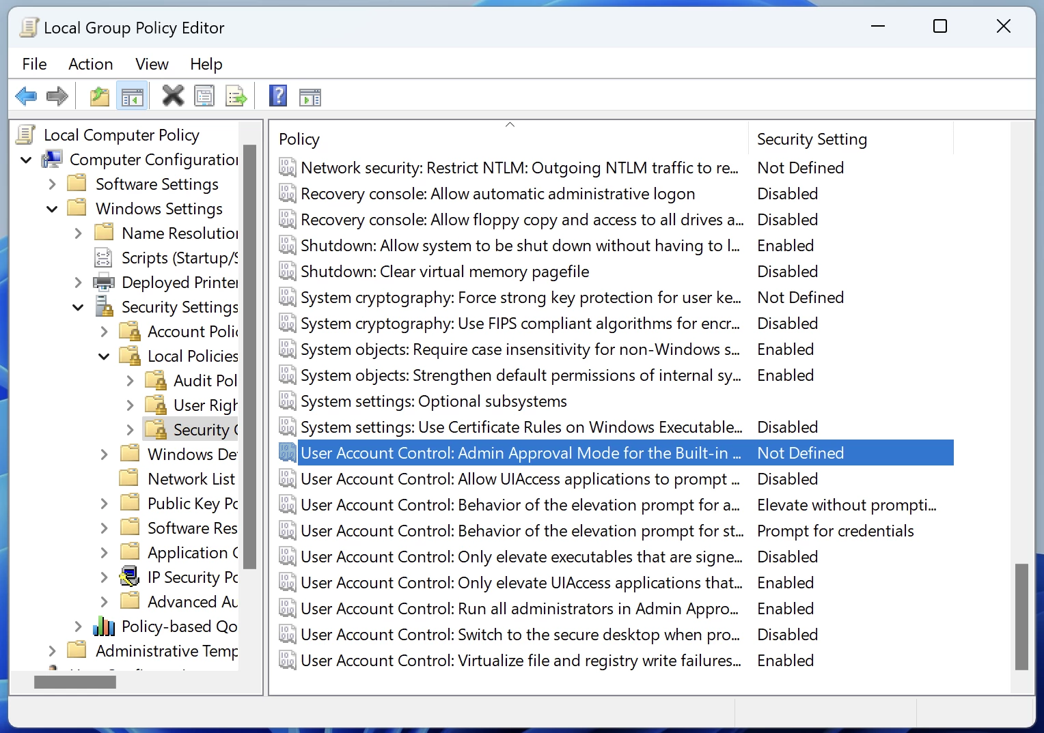The width and height of the screenshot is (1044, 733).
Task: Open the Action menu
Action: 90,63
